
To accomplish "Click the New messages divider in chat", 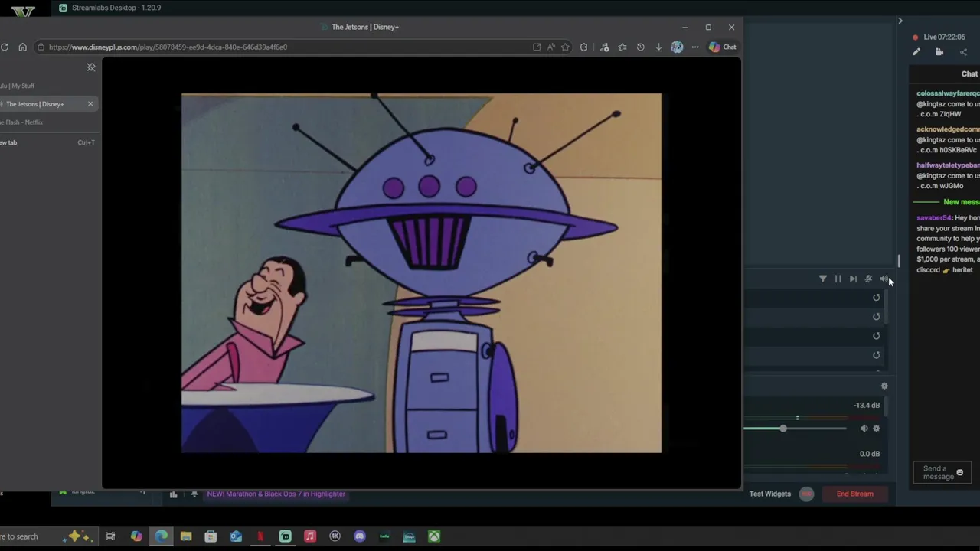I will pyautogui.click(x=946, y=202).
